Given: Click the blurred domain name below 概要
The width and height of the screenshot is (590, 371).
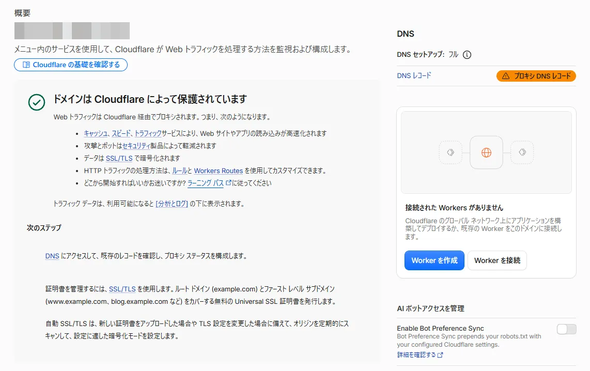Looking at the screenshot, I should [x=72, y=30].
